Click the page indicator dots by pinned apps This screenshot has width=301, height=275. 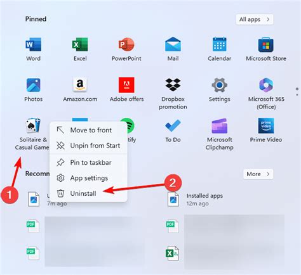coord(297,92)
